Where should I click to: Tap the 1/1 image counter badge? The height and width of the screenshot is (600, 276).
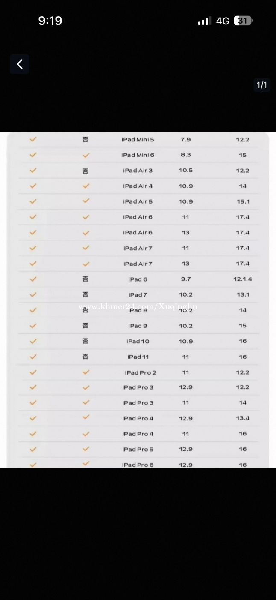click(261, 85)
